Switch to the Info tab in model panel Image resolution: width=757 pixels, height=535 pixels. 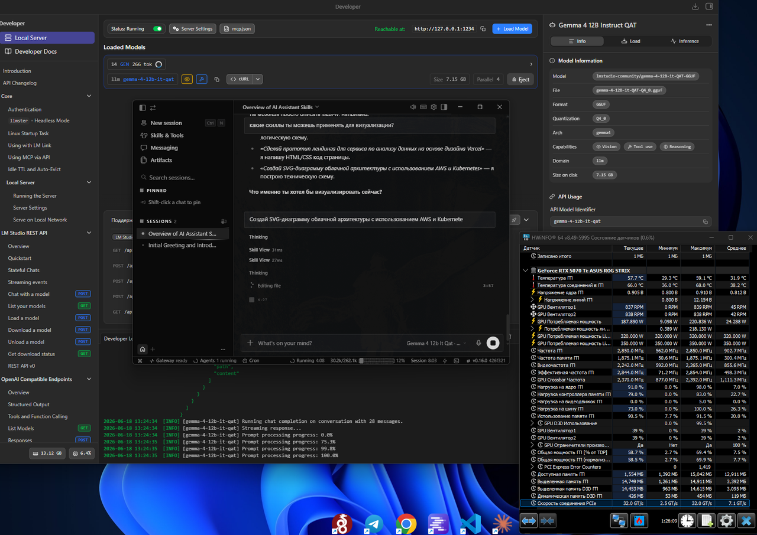pos(577,41)
